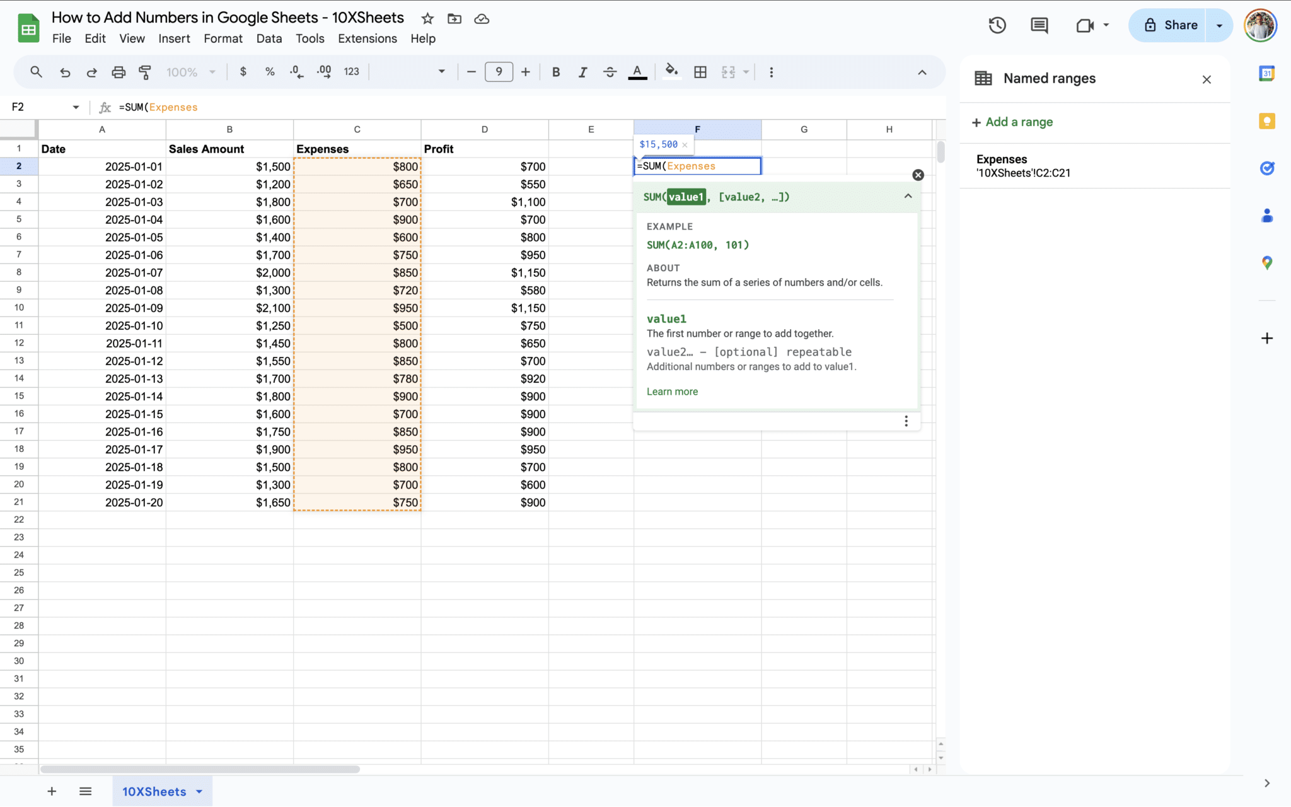Increase font size with plus button
1291x807 pixels.
[x=525, y=72]
